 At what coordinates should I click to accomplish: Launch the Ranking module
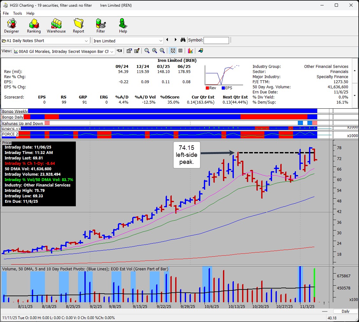[x=34, y=26]
